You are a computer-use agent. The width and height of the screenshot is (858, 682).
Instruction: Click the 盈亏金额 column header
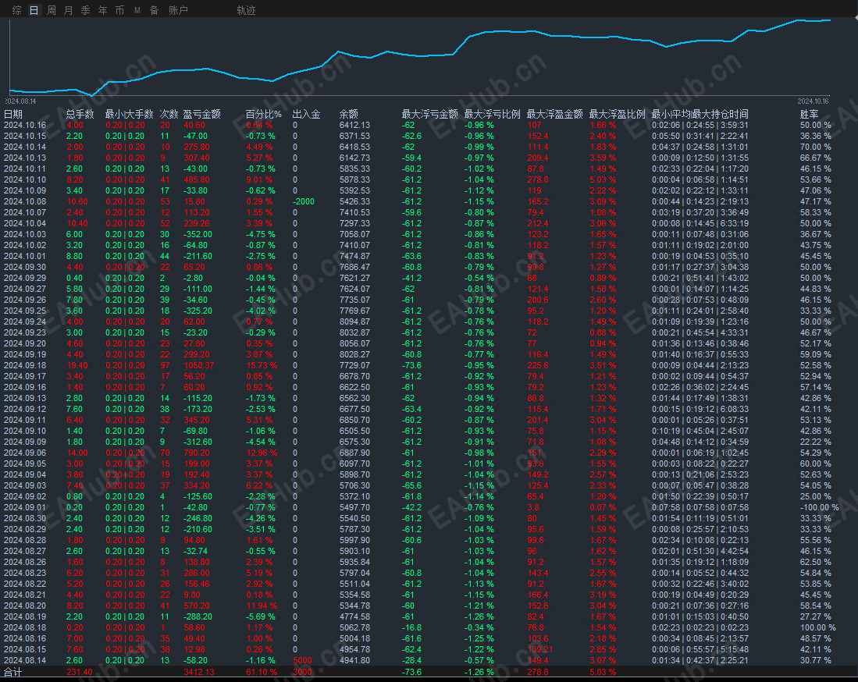pos(202,114)
